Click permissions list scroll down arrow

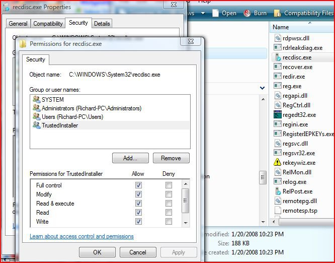point(186,223)
